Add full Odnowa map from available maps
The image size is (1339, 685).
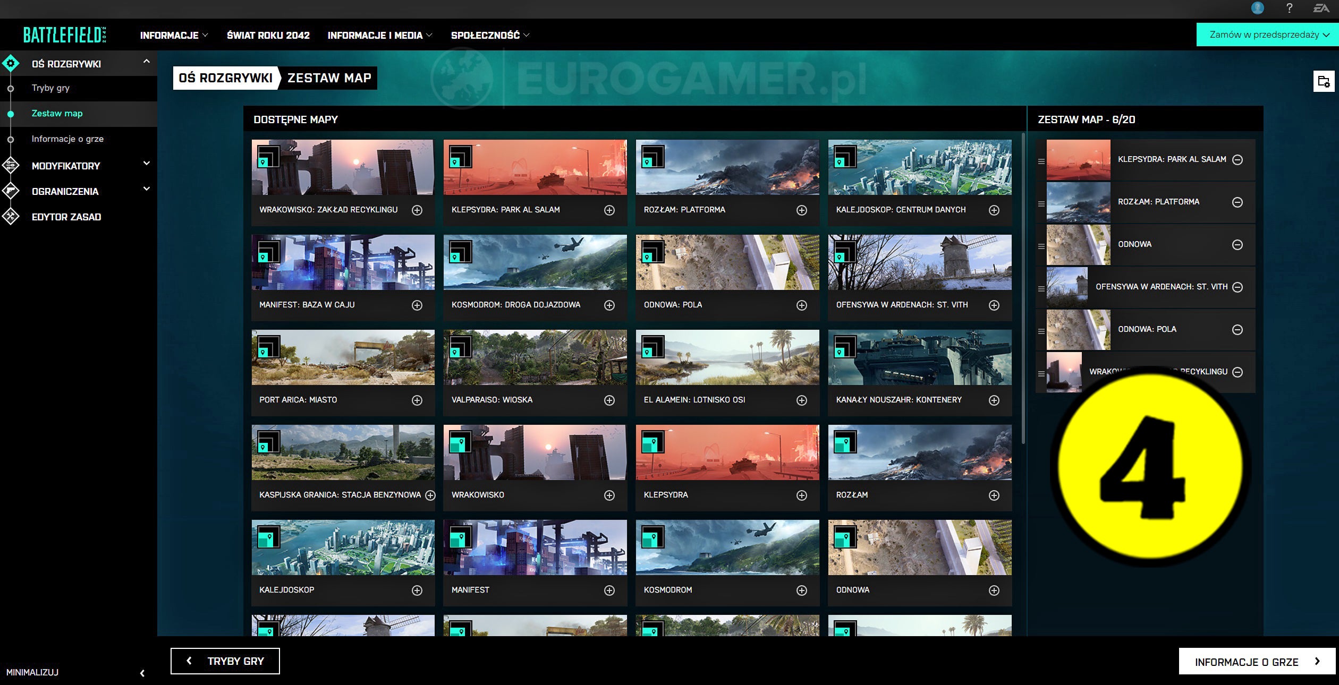(x=994, y=590)
